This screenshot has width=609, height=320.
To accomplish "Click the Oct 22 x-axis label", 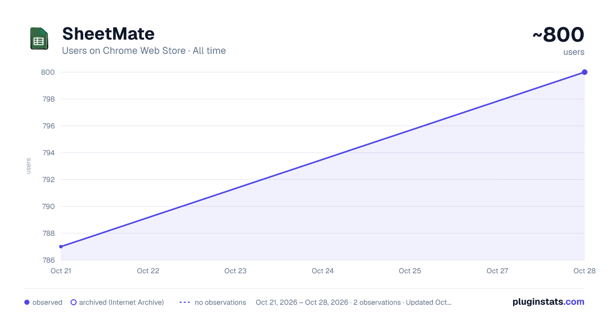I will pyautogui.click(x=148, y=271).
